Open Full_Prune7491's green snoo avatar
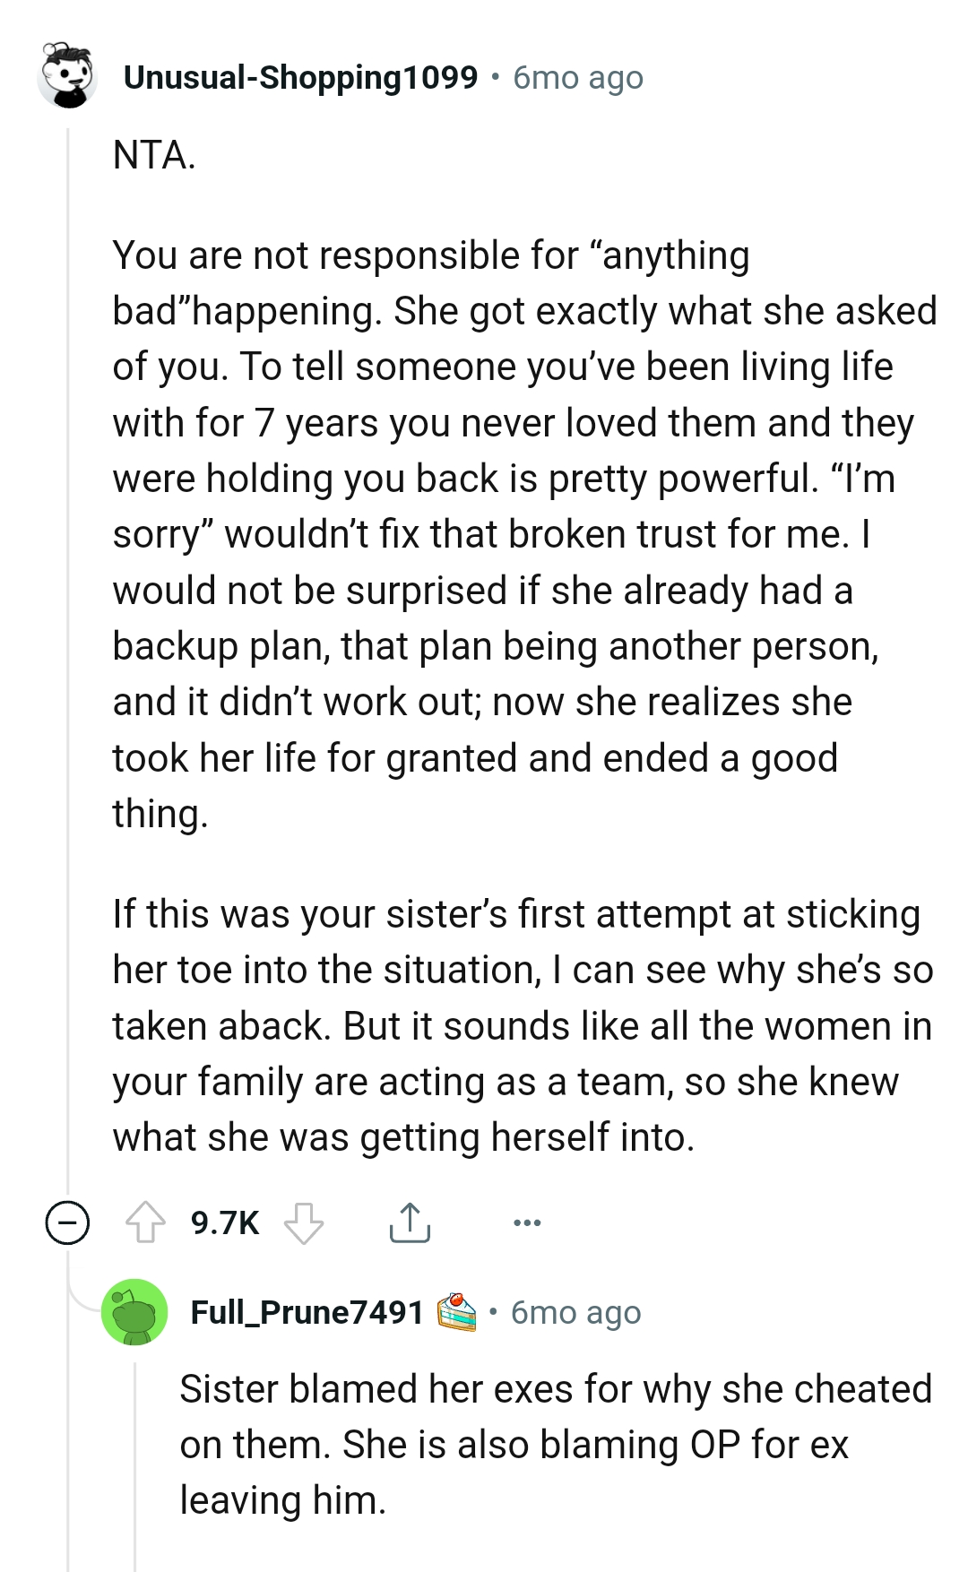This screenshot has width=968, height=1572. 133,1314
